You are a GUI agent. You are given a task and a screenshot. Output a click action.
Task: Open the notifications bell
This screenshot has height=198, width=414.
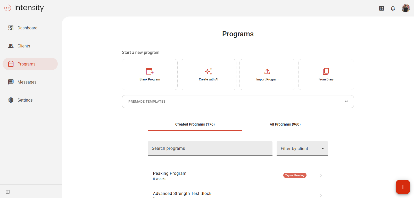click(x=393, y=8)
